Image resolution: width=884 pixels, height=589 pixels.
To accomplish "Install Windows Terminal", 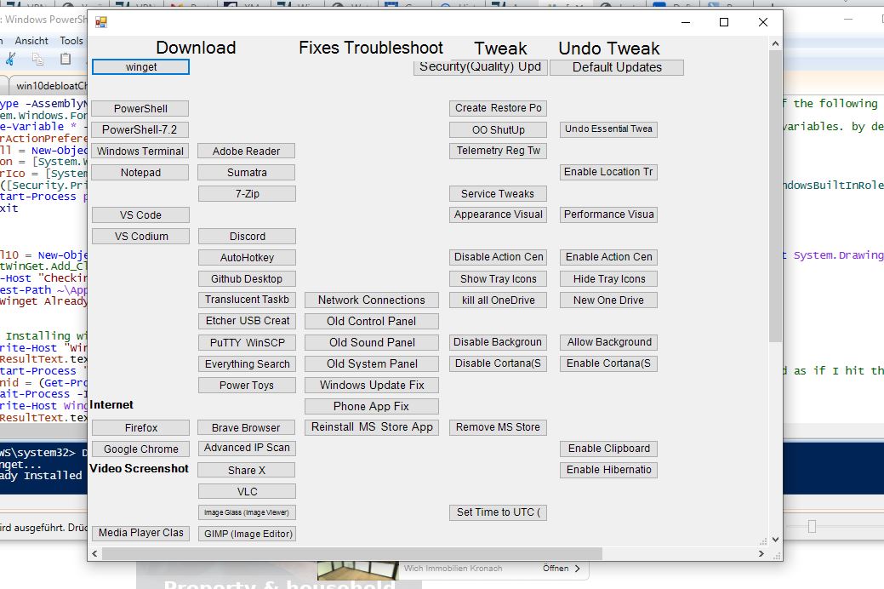I will 140,152.
